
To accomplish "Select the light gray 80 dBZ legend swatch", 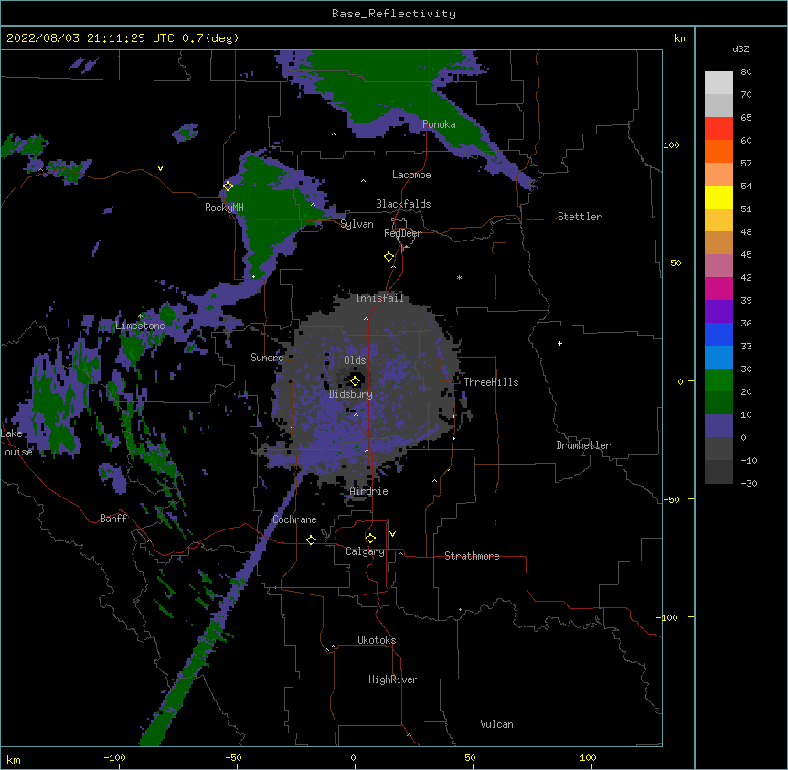I will [719, 83].
